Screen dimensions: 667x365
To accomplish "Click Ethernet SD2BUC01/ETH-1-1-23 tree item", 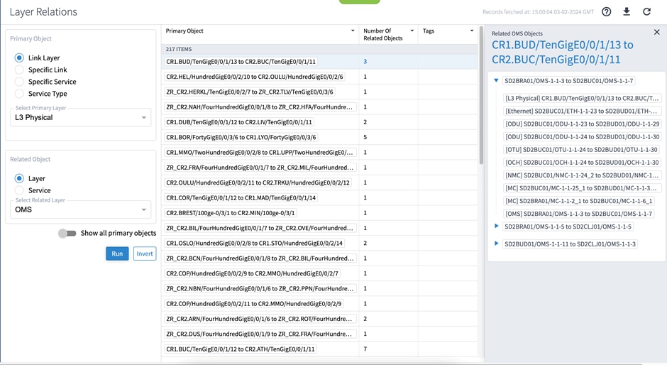I will coord(581,111).
